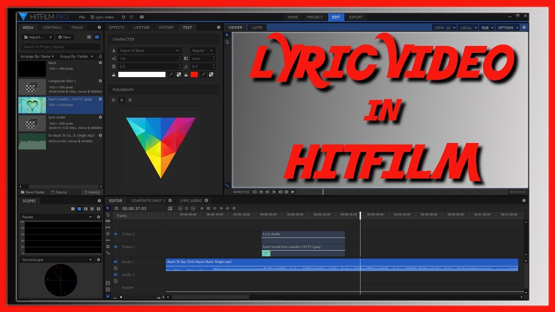Select the viewer Hand tool
The height and width of the screenshot is (312, 555).
tap(227, 42)
